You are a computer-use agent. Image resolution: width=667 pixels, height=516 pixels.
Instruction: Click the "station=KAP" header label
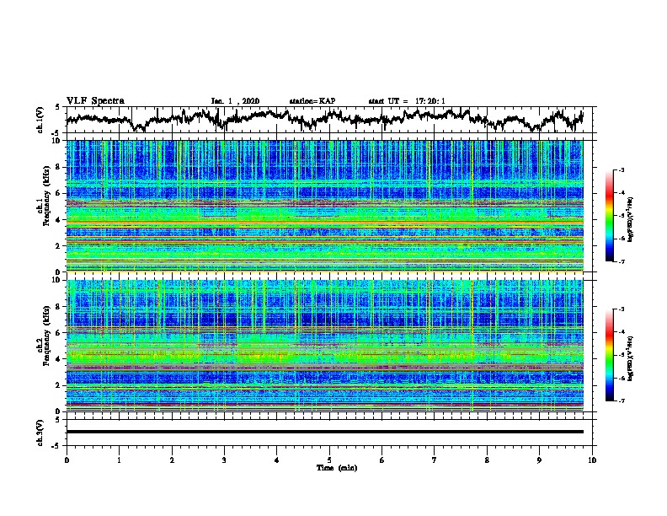click(312, 101)
